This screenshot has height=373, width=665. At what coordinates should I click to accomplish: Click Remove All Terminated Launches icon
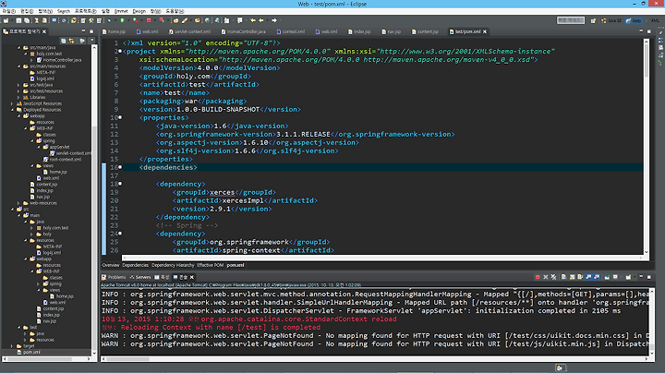(553, 277)
